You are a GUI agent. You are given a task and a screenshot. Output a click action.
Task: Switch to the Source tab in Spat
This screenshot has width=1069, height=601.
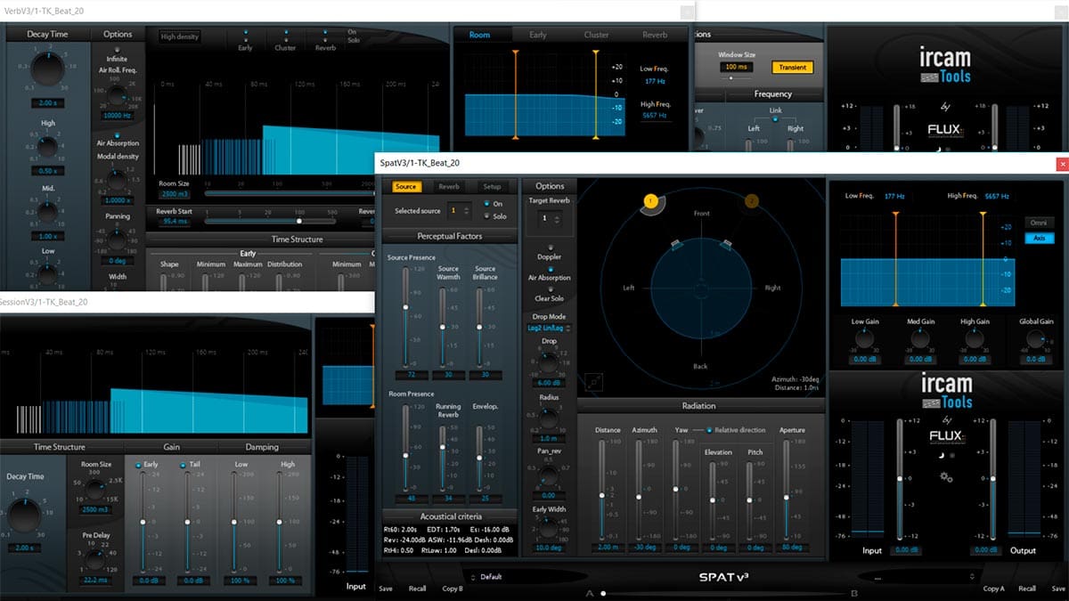tap(406, 186)
